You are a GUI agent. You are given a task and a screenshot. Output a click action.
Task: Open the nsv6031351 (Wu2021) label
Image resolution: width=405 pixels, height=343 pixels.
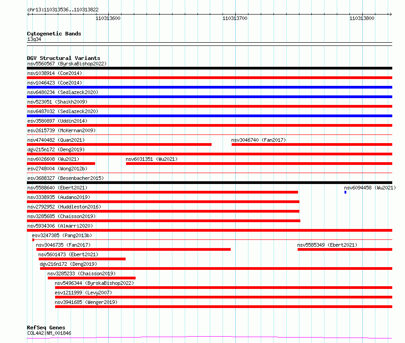152,159
